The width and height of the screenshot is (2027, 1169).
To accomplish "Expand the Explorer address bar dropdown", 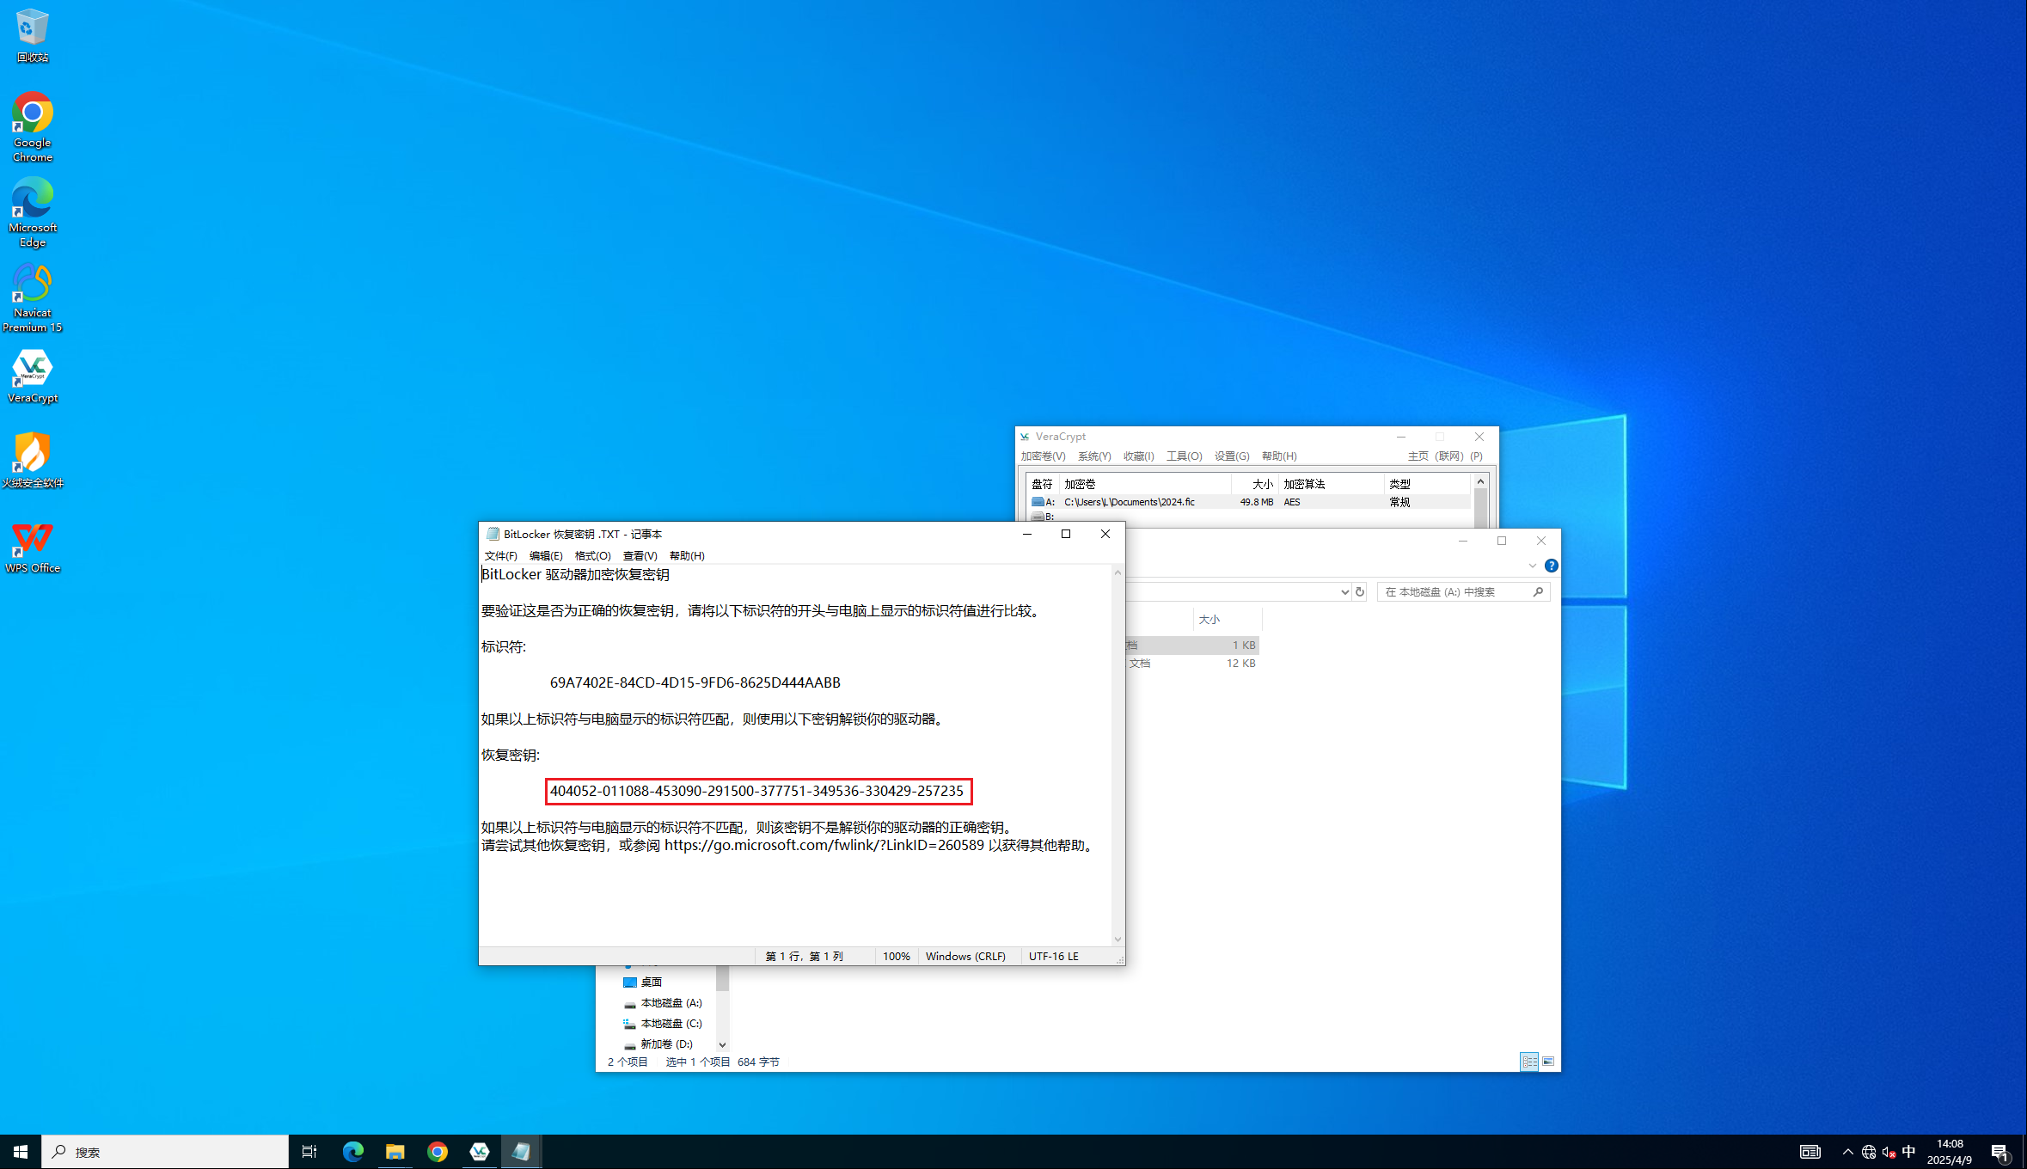I will (1344, 591).
